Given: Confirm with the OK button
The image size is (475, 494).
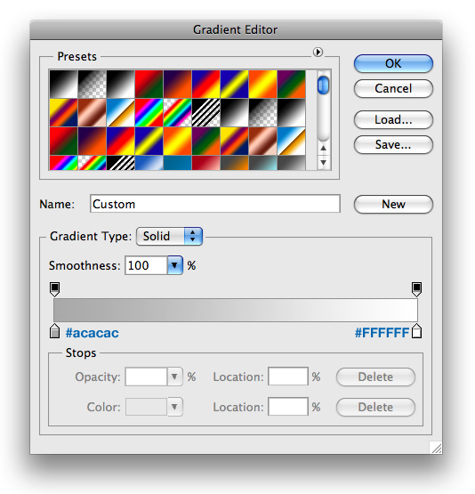Looking at the screenshot, I should coord(393,63).
